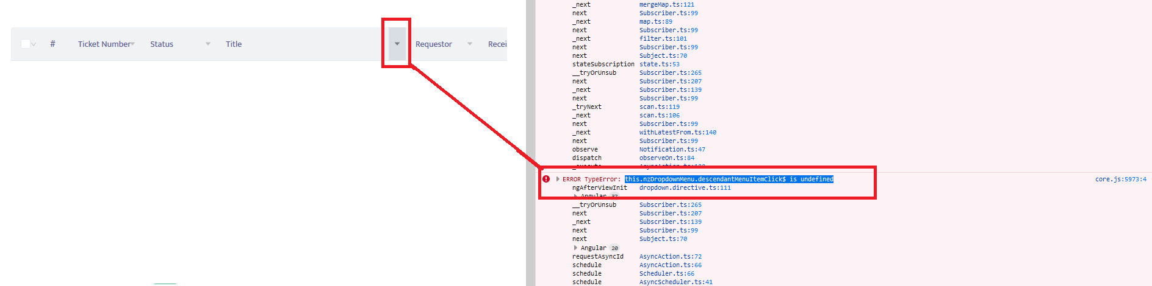Click the stateSubscription stack frame name
The width and height of the screenshot is (1152, 286).
pyautogui.click(x=603, y=64)
